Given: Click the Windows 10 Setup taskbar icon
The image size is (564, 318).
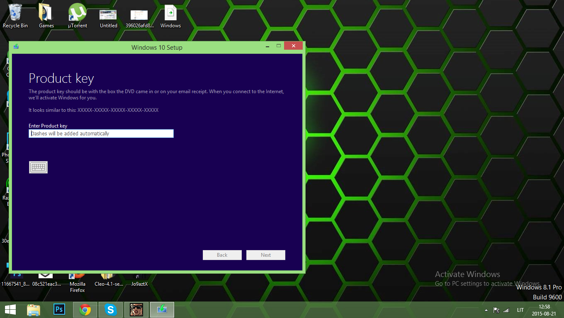Looking at the screenshot, I should 162,310.
